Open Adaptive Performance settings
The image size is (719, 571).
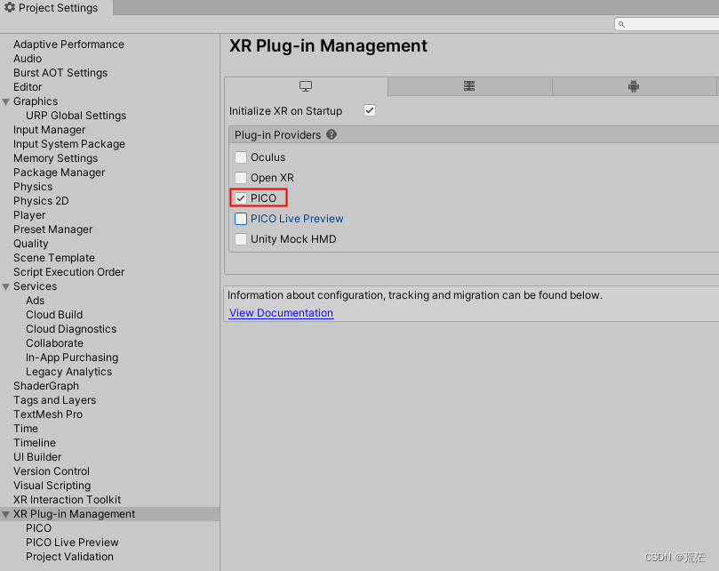point(68,44)
